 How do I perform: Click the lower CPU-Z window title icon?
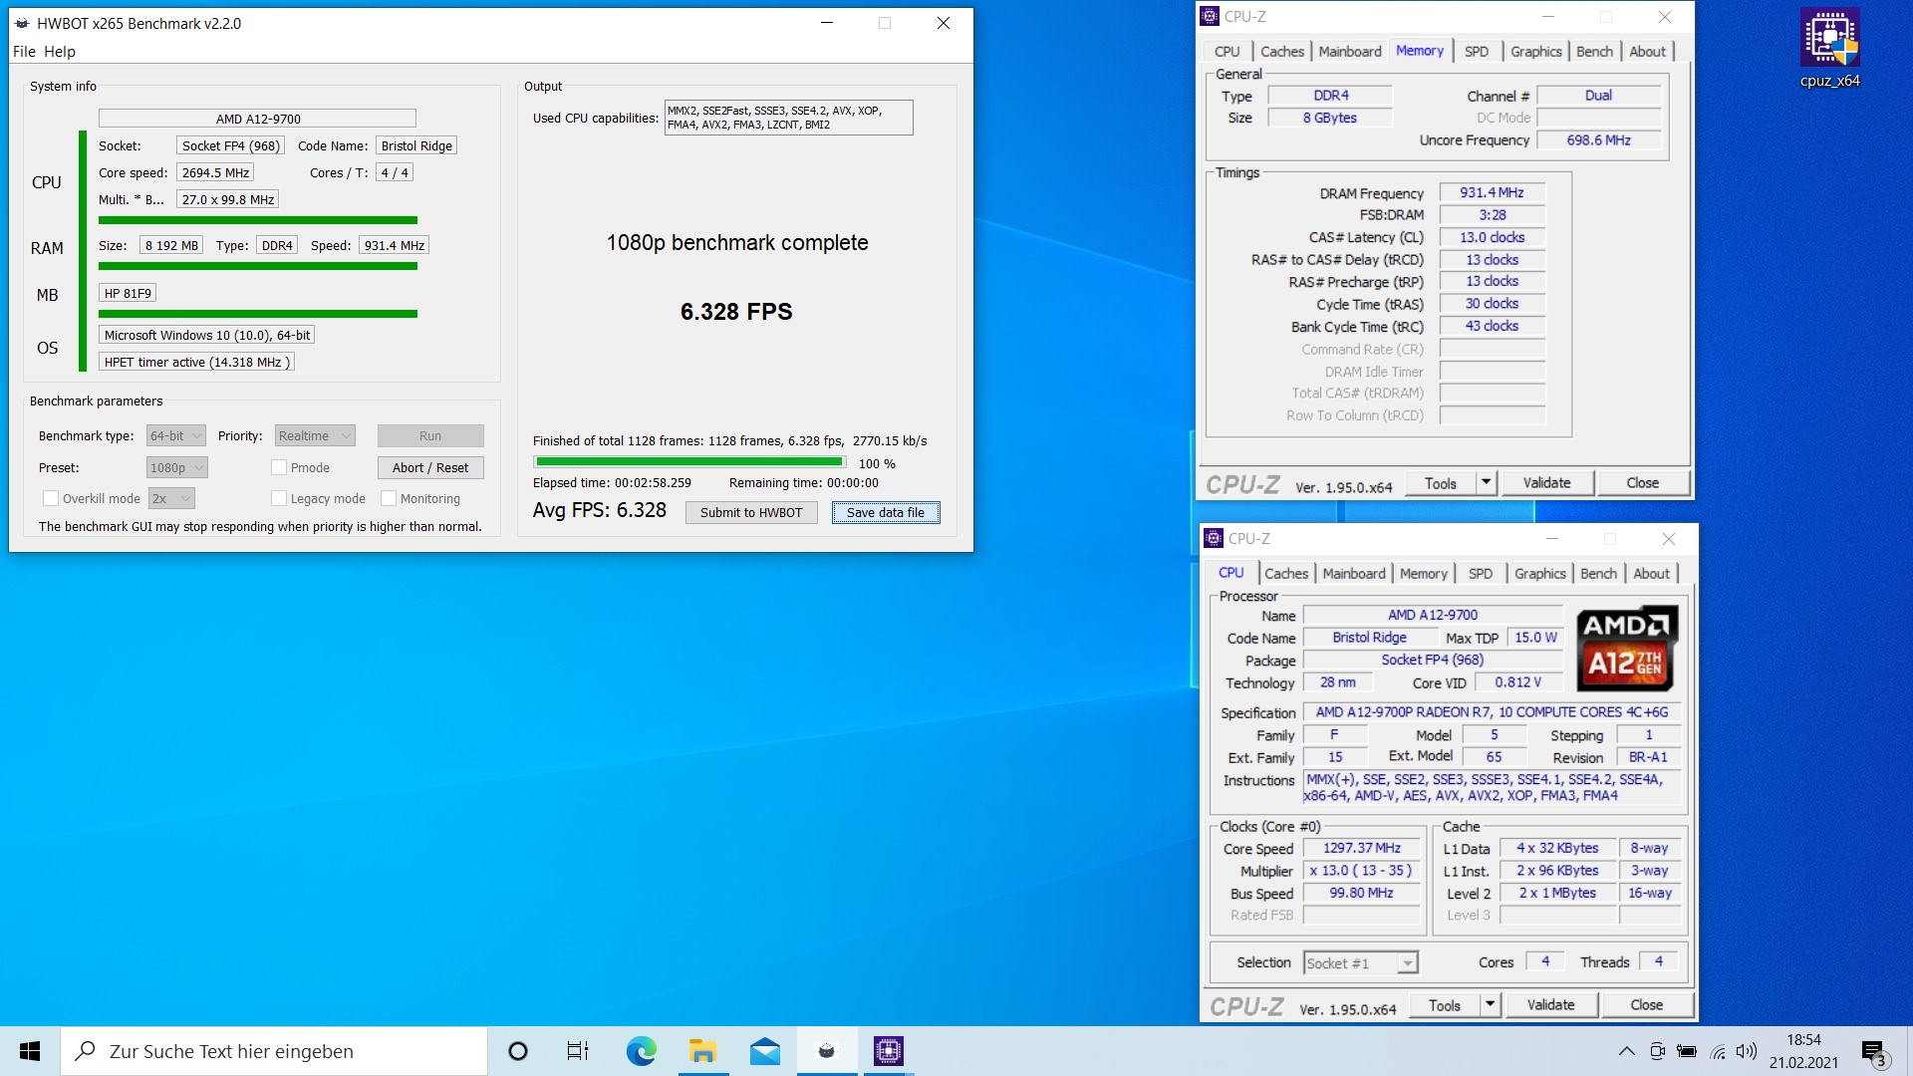tap(1214, 538)
